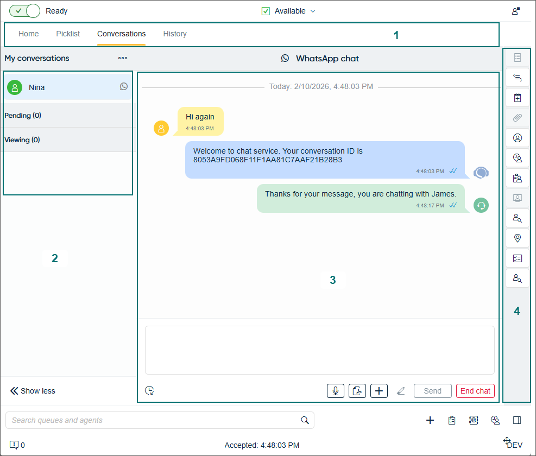The image size is (536, 456).
Task: Tick the Available status checkbox
Action: 266,11
